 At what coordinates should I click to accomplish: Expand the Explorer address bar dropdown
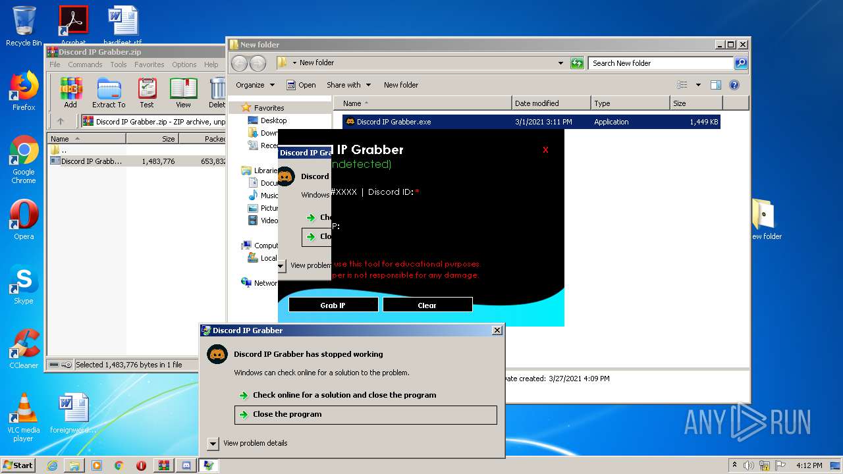[x=560, y=63]
